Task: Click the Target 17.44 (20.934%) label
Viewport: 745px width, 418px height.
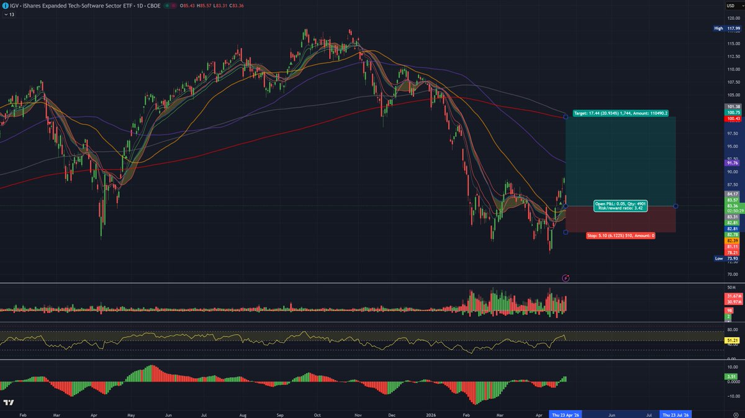Action: coord(620,114)
